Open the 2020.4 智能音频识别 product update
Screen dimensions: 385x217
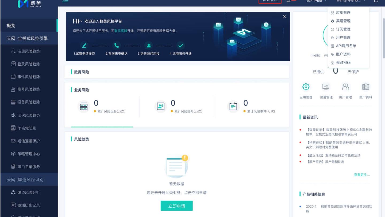tap(339, 209)
